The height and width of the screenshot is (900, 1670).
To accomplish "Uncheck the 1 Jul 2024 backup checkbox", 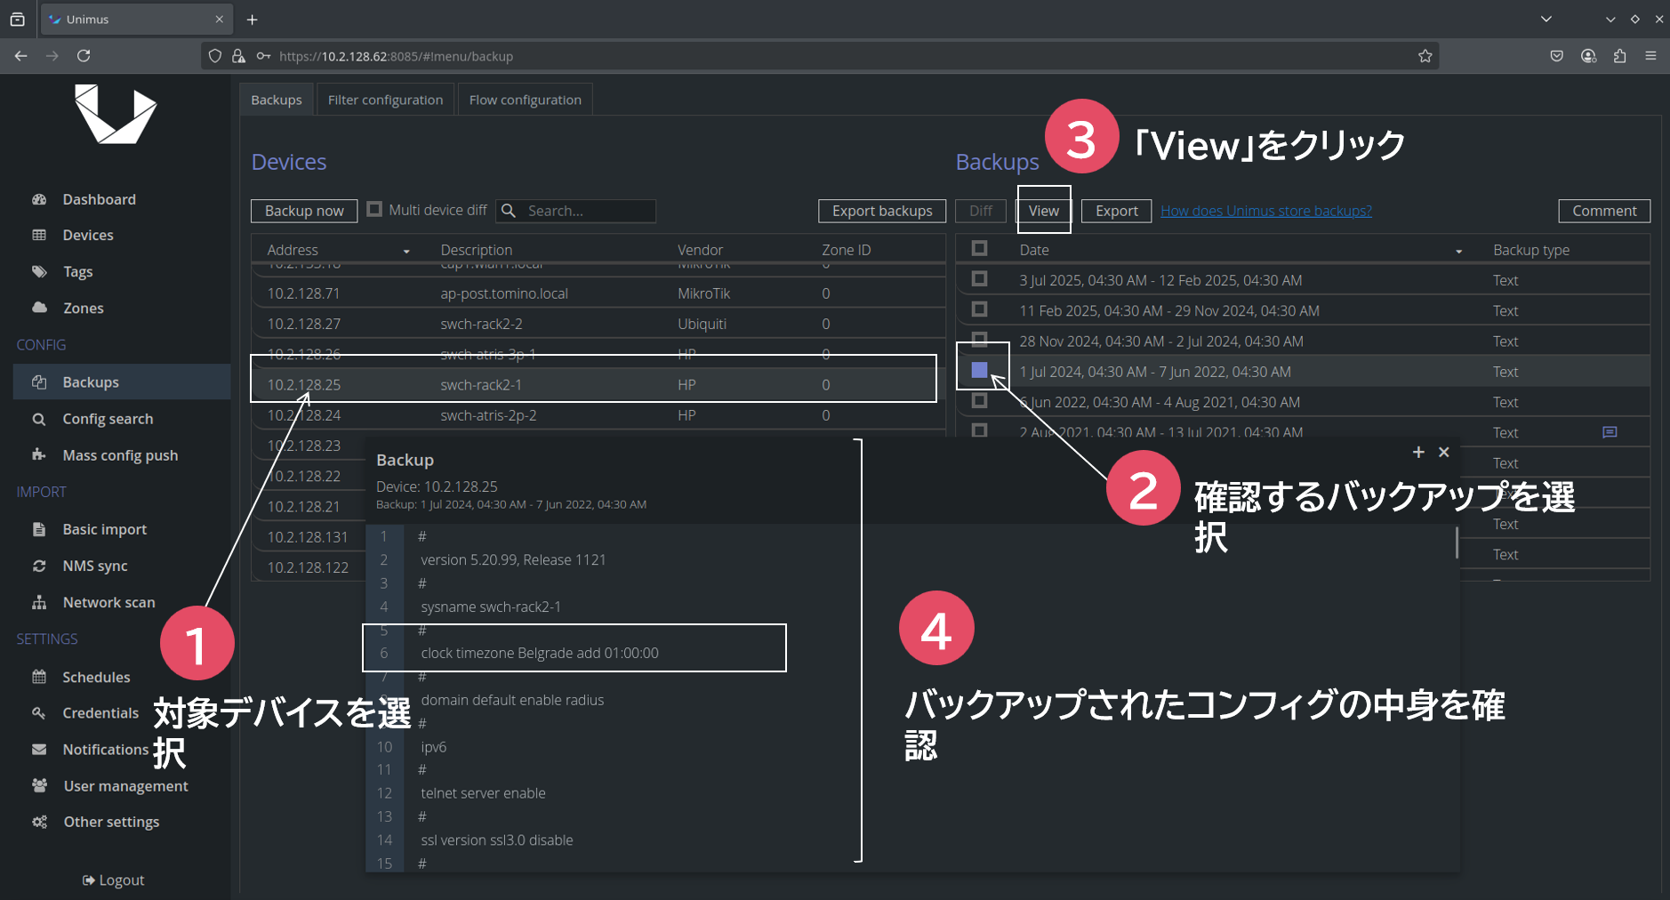I will 979,370.
